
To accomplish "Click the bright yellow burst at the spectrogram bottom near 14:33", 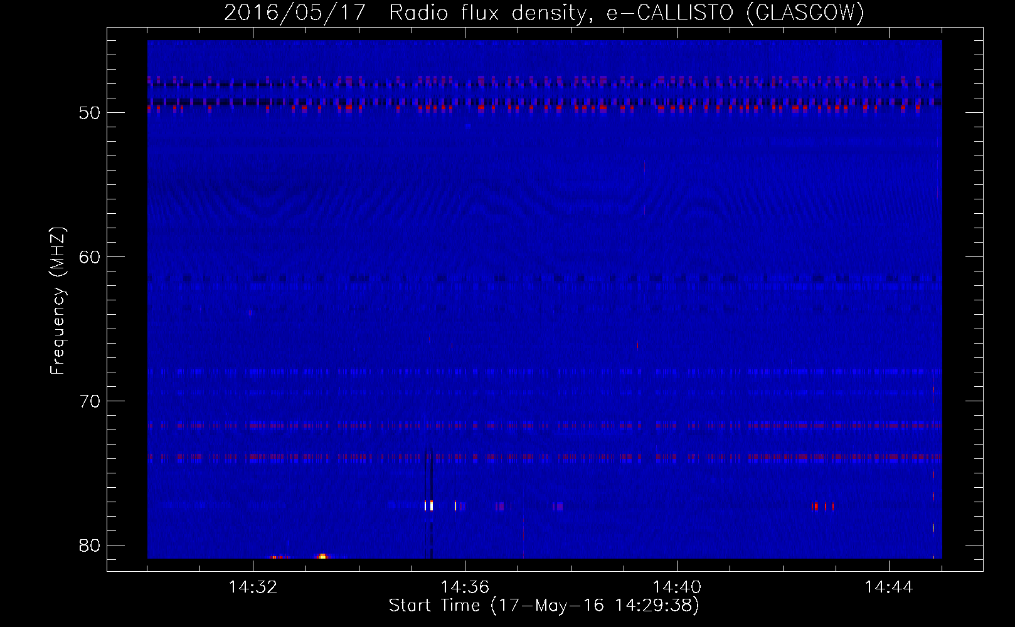I will 322,556.
